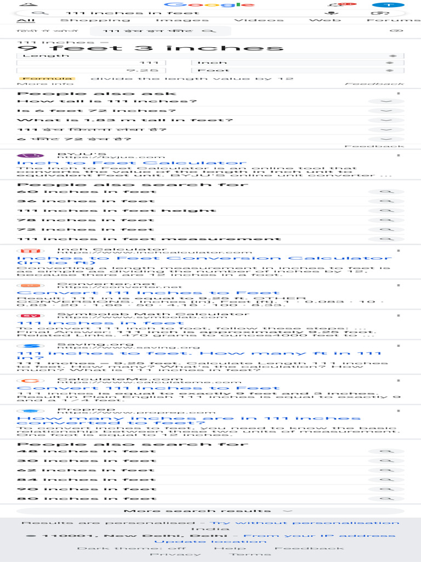Image resolution: width=421 pixels, height=562 pixels.
Task: Click 'Try without personalisation' link
Action: tap(304, 523)
